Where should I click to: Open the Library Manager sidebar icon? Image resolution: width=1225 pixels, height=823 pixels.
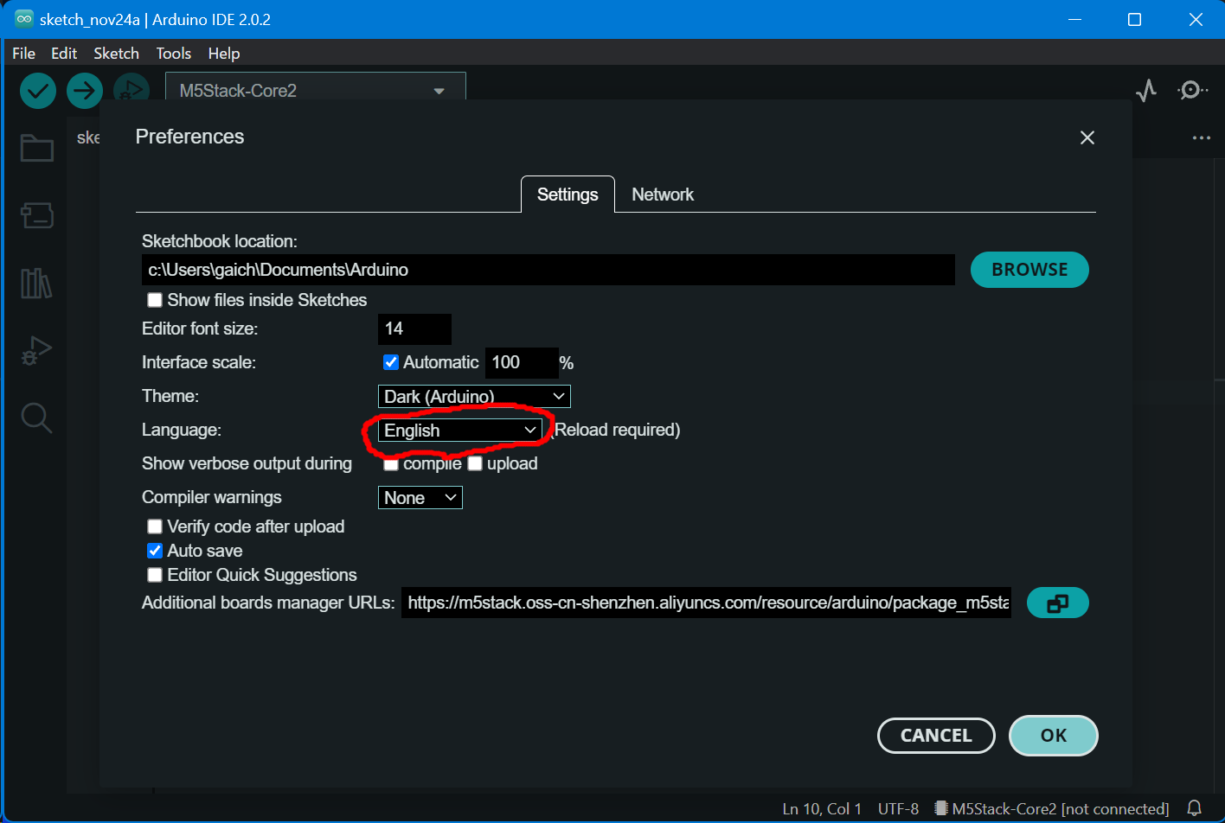click(36, 283)
